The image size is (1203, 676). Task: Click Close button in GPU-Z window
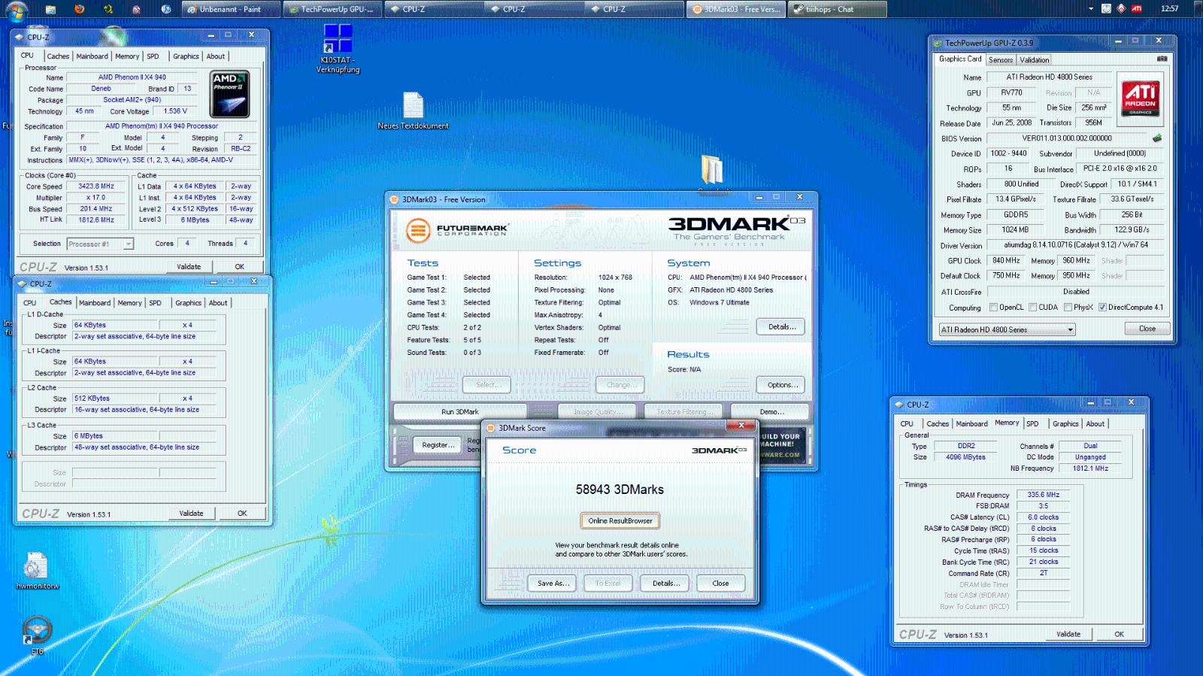pyautogui.click(x=1147, y=329)
